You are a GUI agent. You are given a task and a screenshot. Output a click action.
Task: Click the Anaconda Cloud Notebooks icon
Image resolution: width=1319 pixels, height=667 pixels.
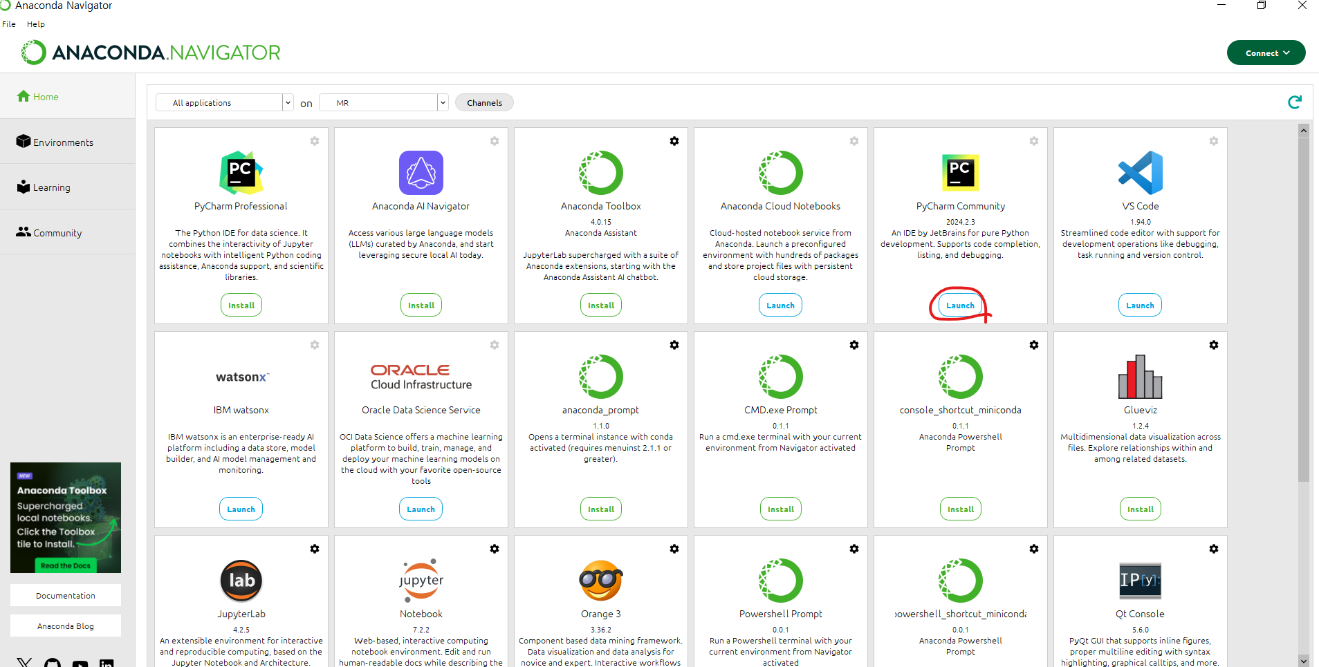tap(780, 173)
